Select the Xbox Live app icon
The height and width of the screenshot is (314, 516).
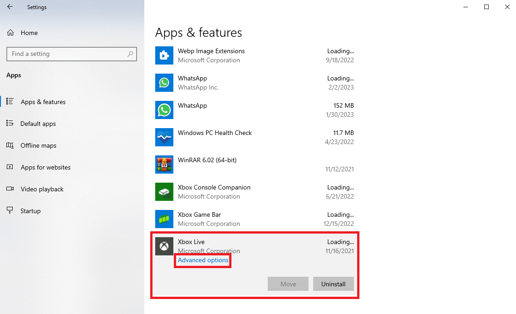coord(164,246)
